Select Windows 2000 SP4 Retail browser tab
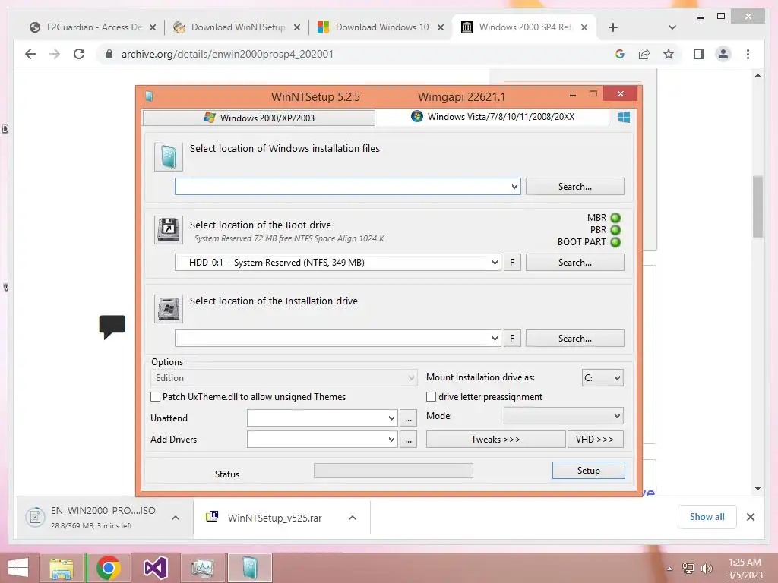This screenshot has width=778, height=583. click(x=524, y=27)
